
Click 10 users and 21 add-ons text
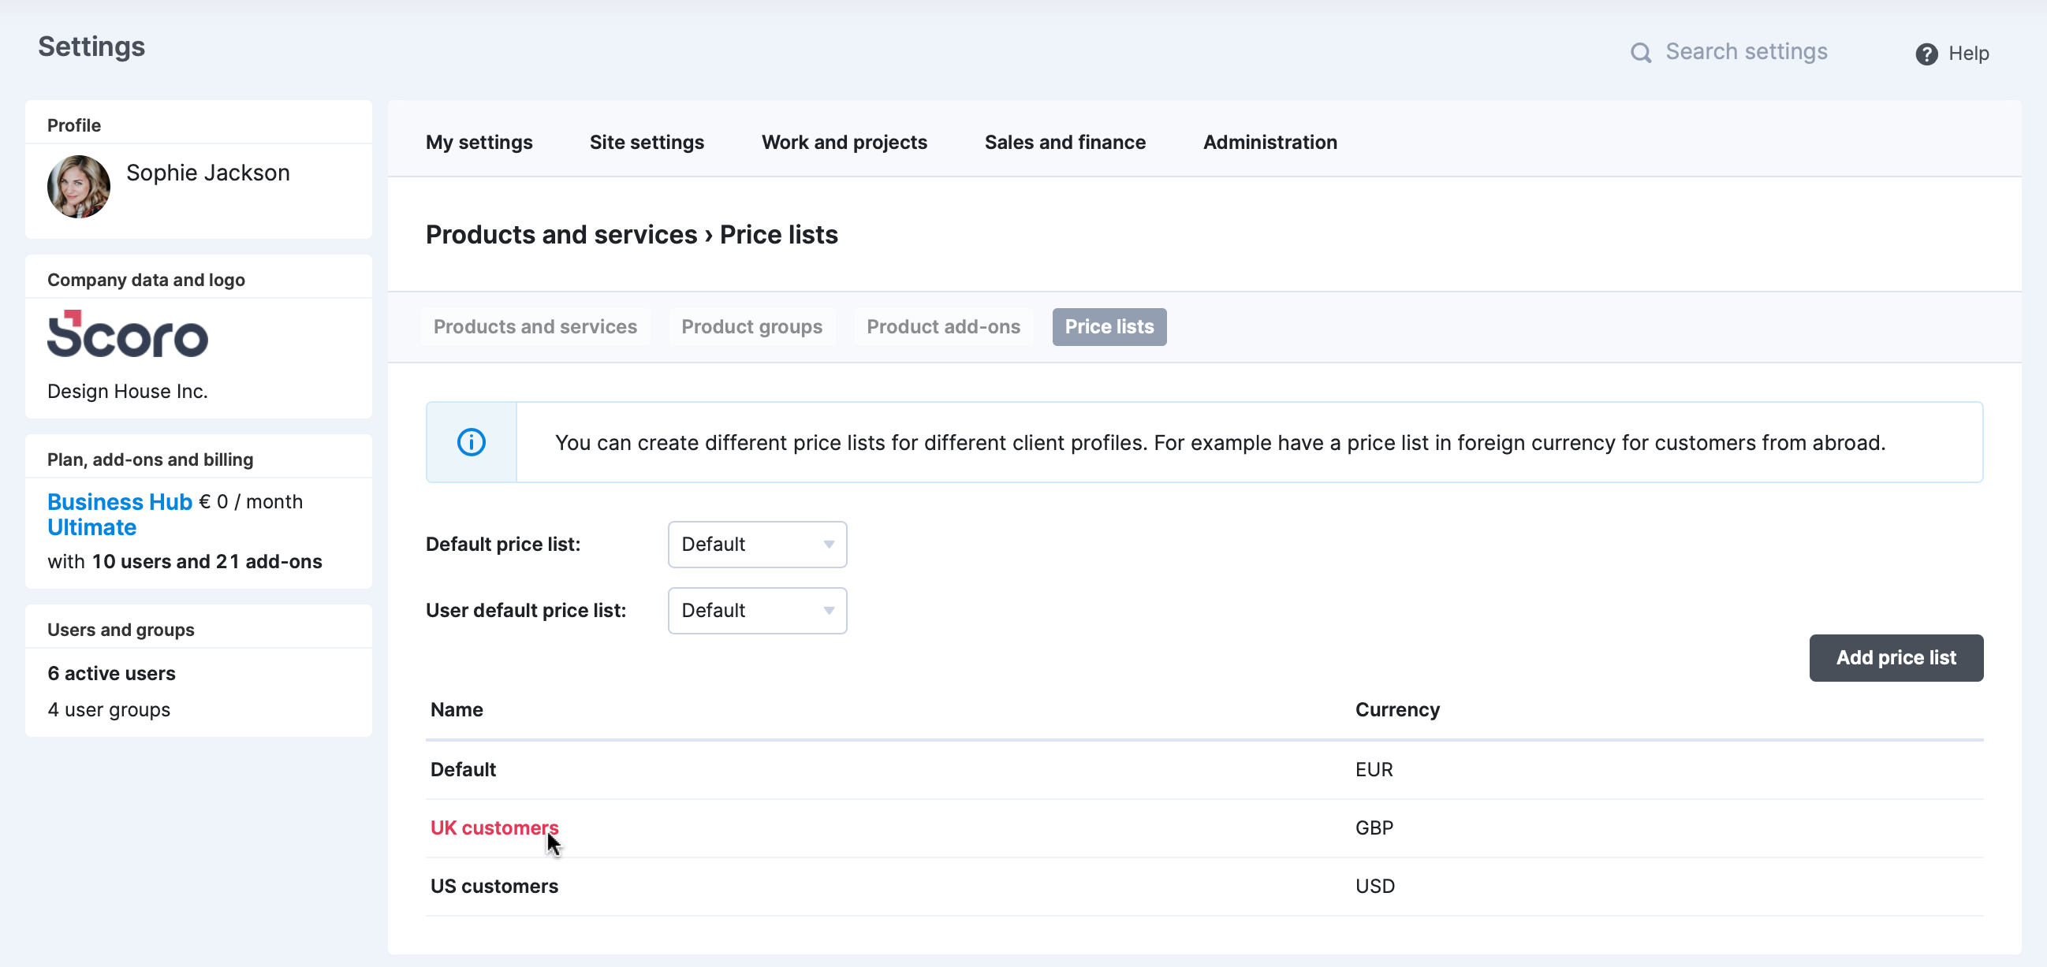207,561
